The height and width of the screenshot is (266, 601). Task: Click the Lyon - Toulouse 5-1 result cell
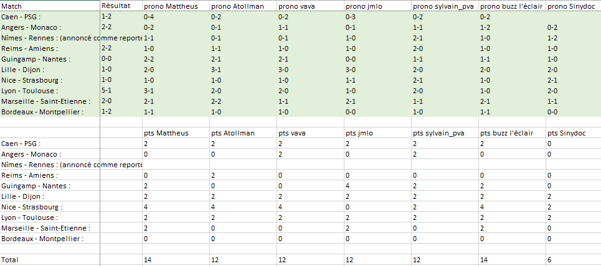pyautogui.click(x=106, y=89)
